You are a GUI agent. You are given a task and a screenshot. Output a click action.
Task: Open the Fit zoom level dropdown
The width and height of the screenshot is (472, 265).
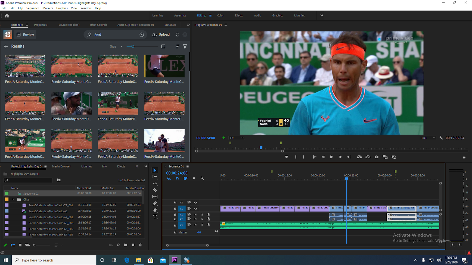(x=236, y=138)
